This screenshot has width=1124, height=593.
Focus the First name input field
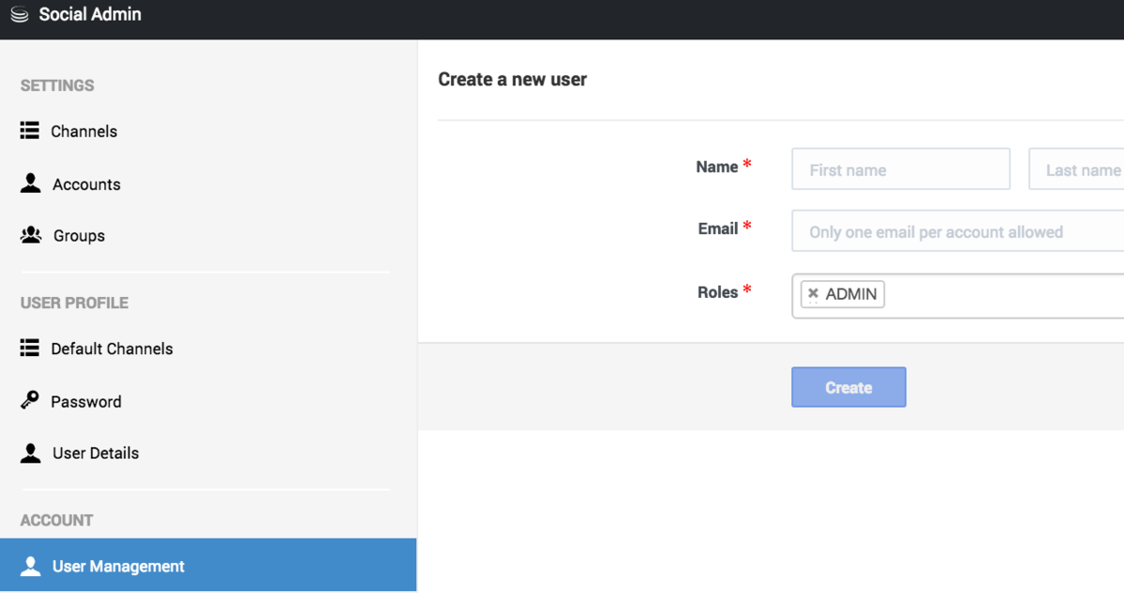[x=901, y=169]
